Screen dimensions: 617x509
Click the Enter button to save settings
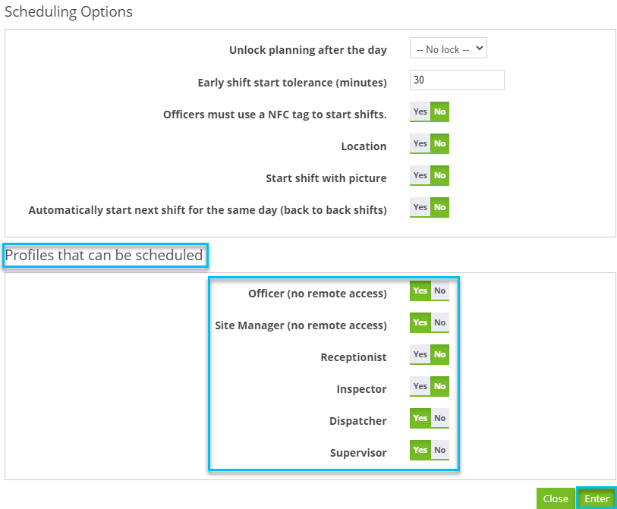pyautogui.click(x=597, y=498)
